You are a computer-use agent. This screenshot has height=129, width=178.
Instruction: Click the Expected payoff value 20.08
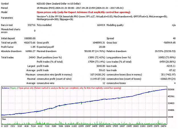[102, 47]
